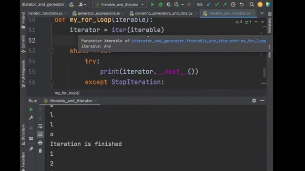Click 'Iteration is finished' console line

(x=86, y=144)
